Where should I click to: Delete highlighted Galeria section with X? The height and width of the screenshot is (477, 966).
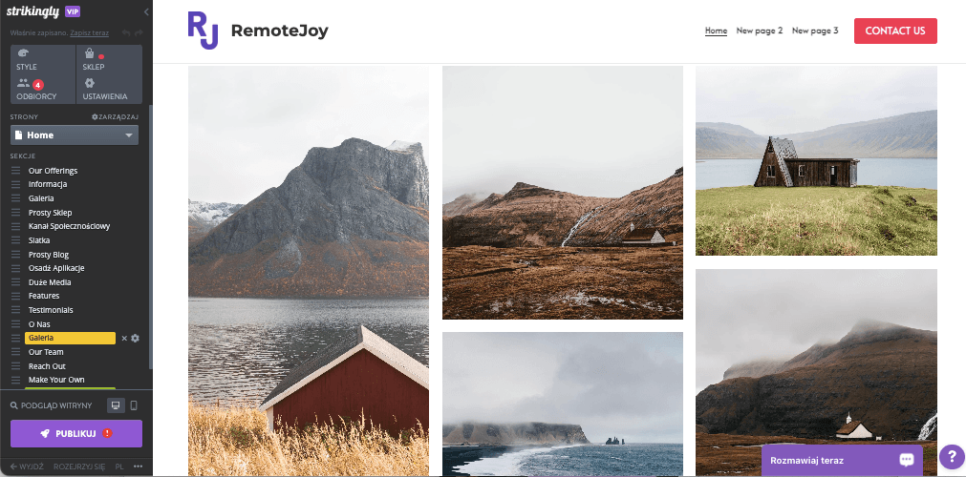pyautogui.click(x=124, y=338)
